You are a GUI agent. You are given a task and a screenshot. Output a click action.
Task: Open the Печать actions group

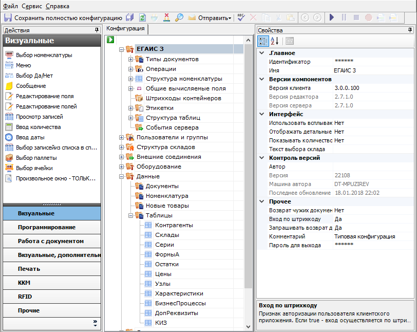point(52,269)
